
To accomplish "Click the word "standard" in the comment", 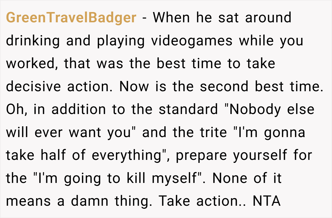I will coord(188,110).
